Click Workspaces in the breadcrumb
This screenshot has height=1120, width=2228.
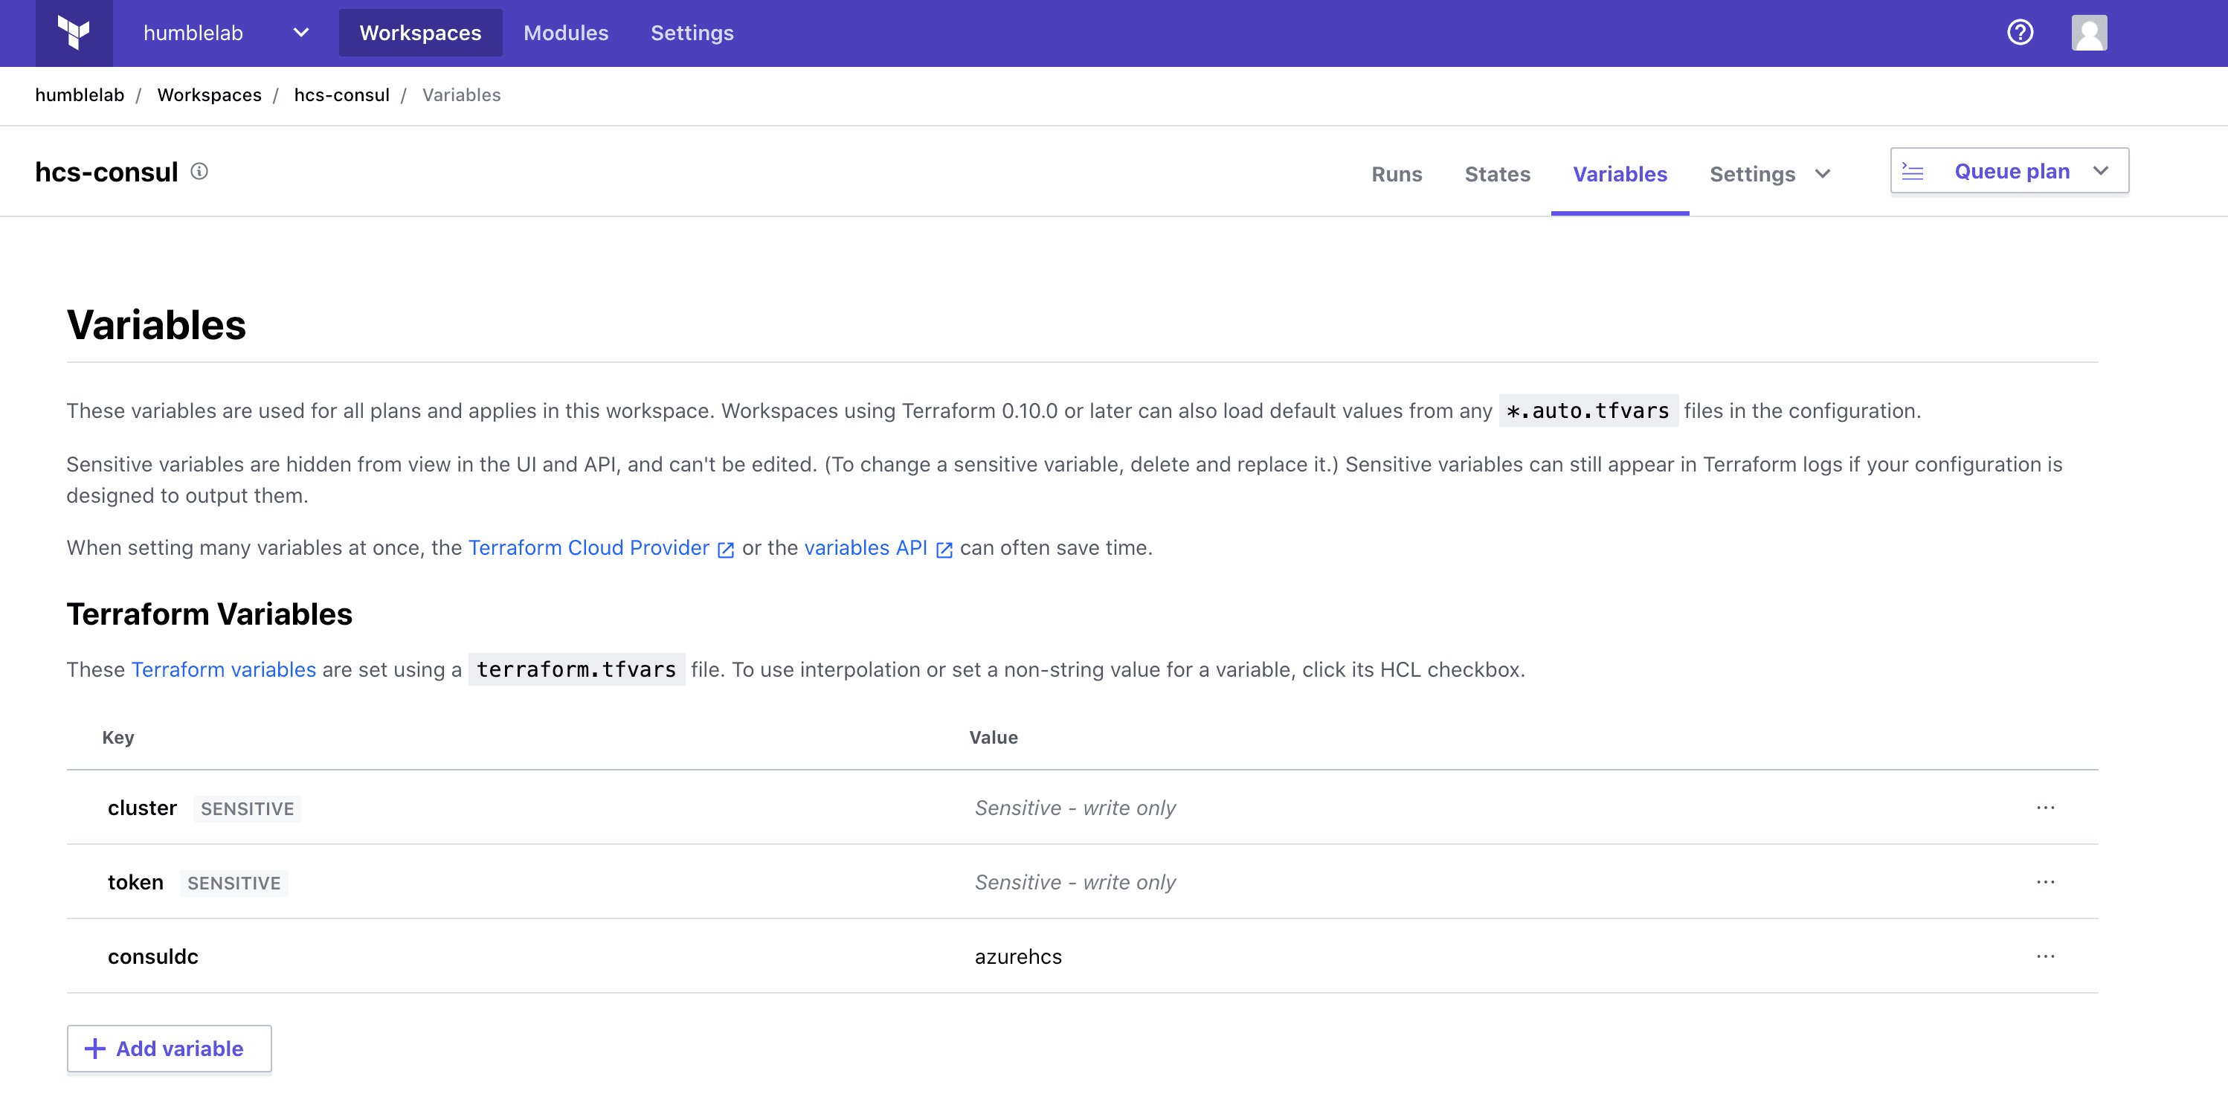point(209,95)
